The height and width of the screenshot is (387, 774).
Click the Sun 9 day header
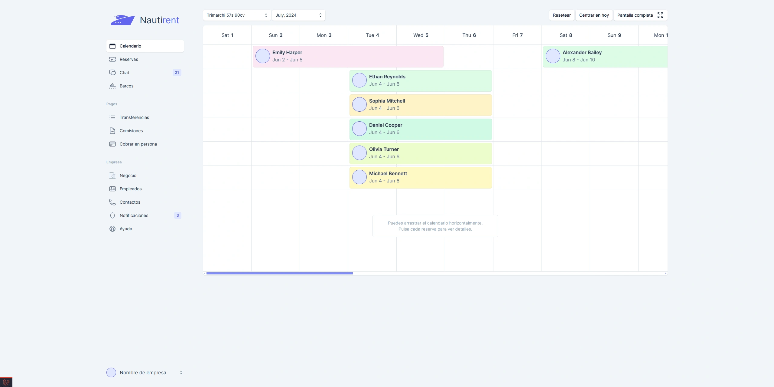614,35
